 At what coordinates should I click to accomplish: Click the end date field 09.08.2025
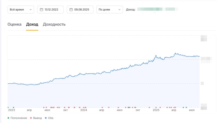tap(81, 10)
